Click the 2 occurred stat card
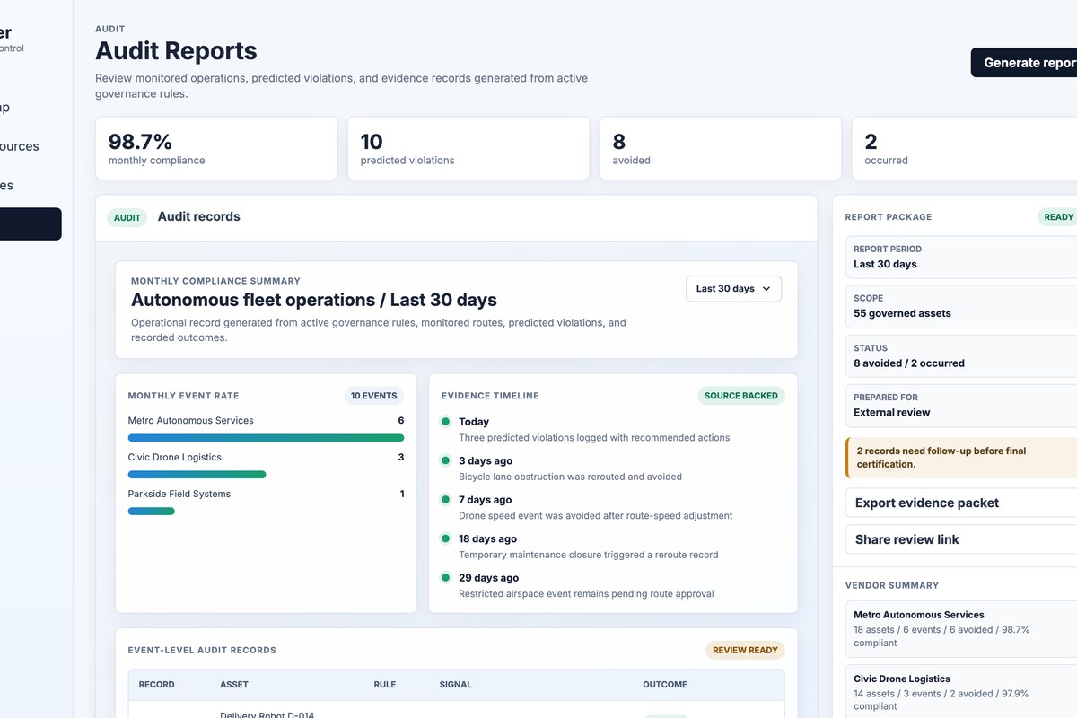 (965, 148)
